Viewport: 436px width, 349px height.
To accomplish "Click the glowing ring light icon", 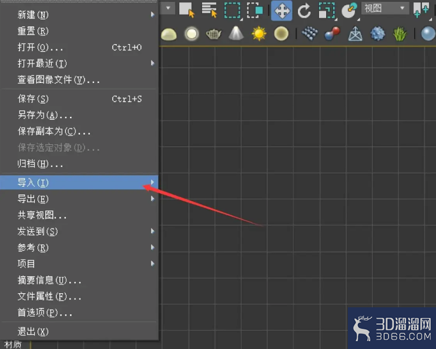I will click(192, 34).
